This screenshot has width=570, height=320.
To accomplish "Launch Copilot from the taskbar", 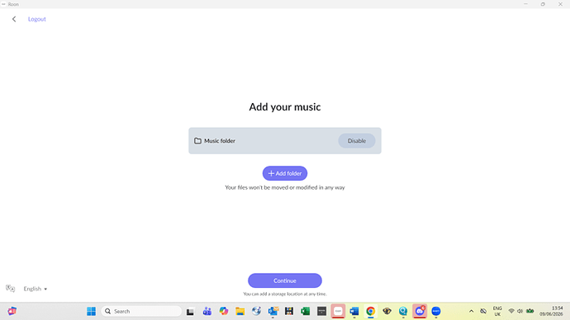I will click(224, 311).
